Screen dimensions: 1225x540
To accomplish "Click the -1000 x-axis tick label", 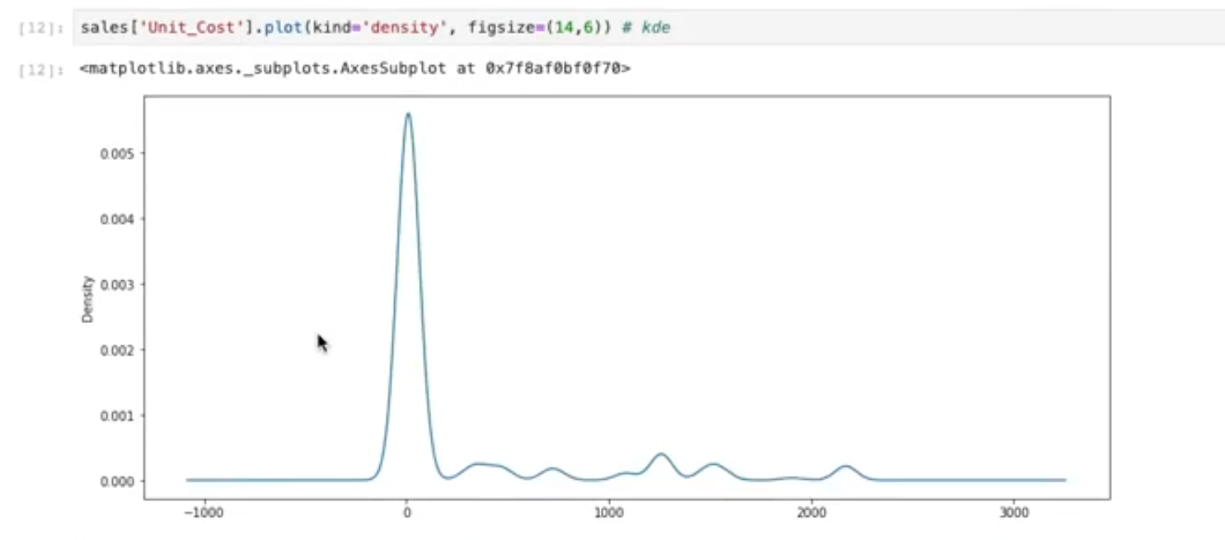I will tap(203, 513).
